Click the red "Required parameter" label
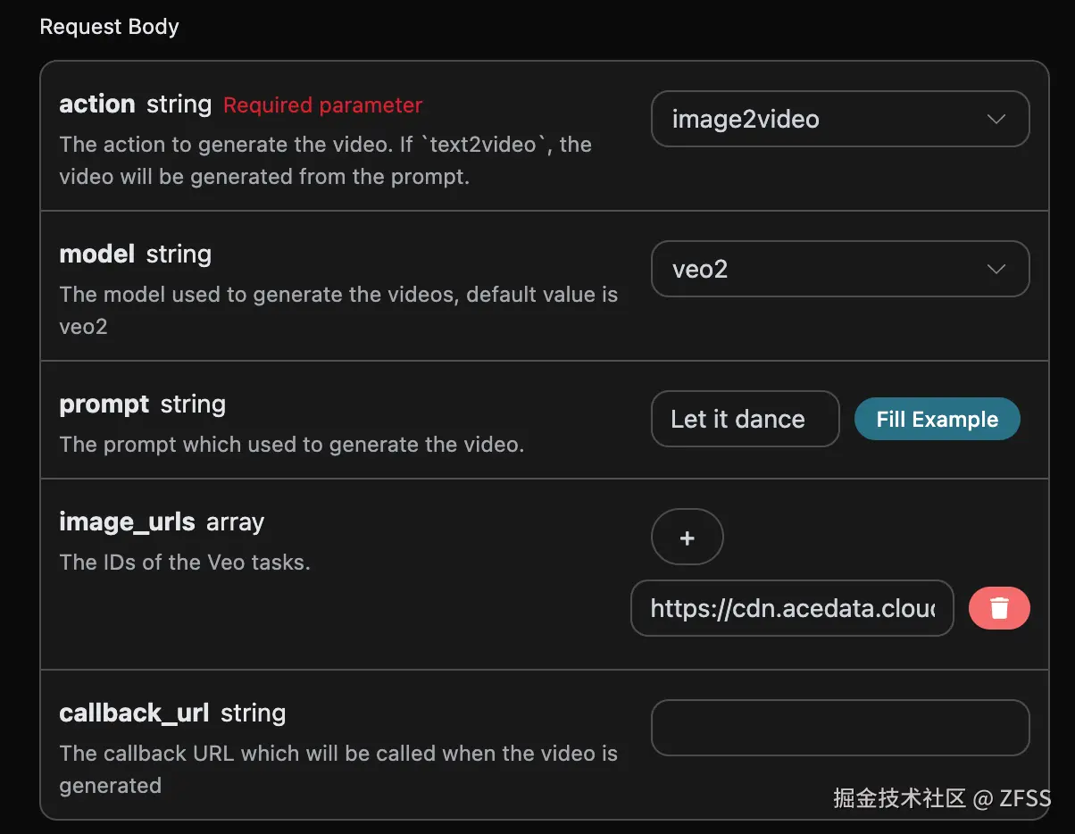Image resolution: width=1075 pixels, height=834 pixels. point(322,105)
